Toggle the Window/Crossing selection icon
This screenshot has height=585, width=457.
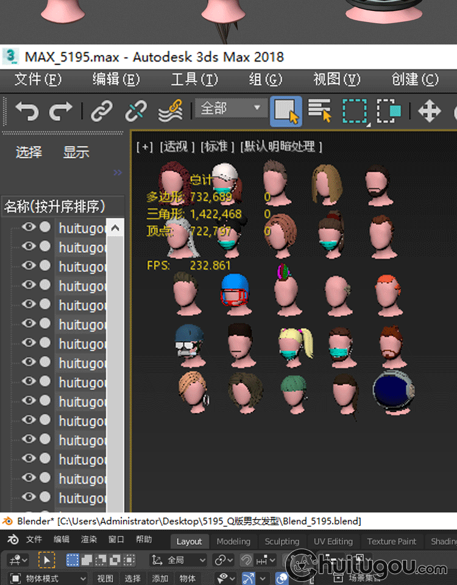pyautogui.click(x=389, y=111)
